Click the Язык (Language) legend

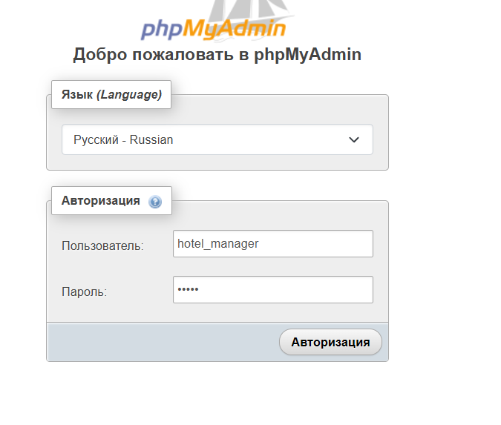point(111,94)
